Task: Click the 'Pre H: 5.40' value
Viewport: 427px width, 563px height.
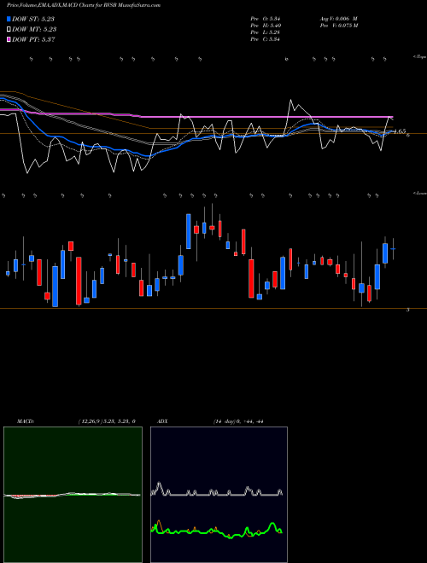Action: pyautogui.click(x=266, y=26)
